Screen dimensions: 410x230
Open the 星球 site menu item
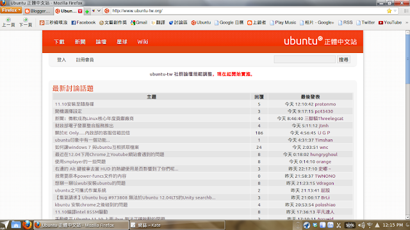(122, 42)
